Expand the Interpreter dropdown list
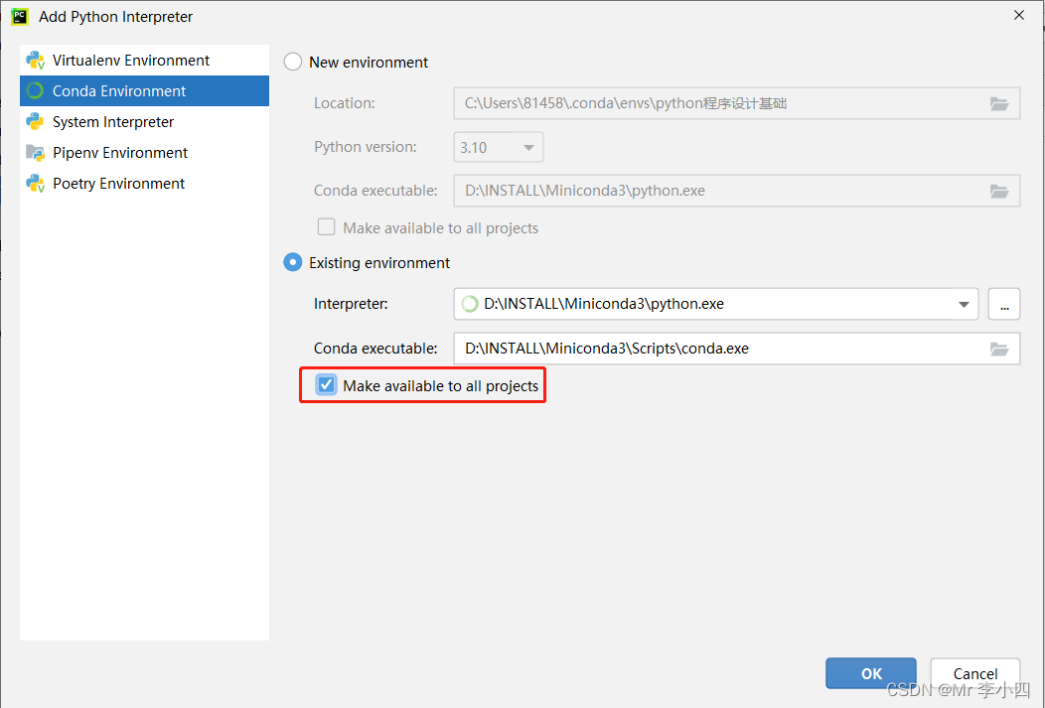Image resolution: width=1045 pixels, height=708 pixels. point(964,305)
